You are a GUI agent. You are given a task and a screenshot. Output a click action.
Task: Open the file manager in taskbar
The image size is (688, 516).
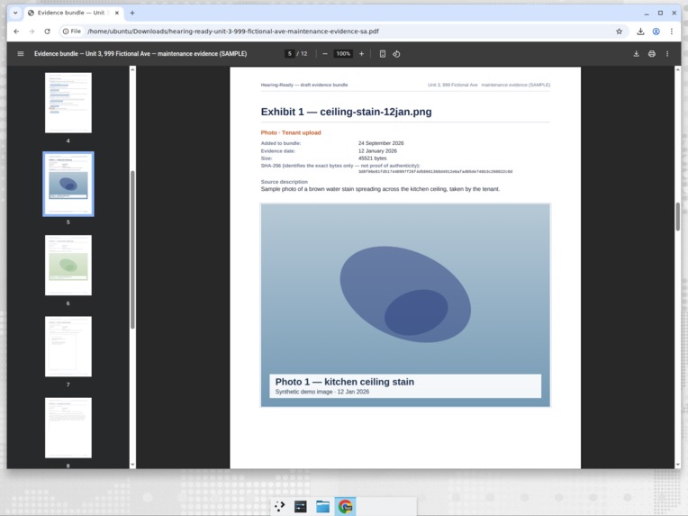click(323, 506)
